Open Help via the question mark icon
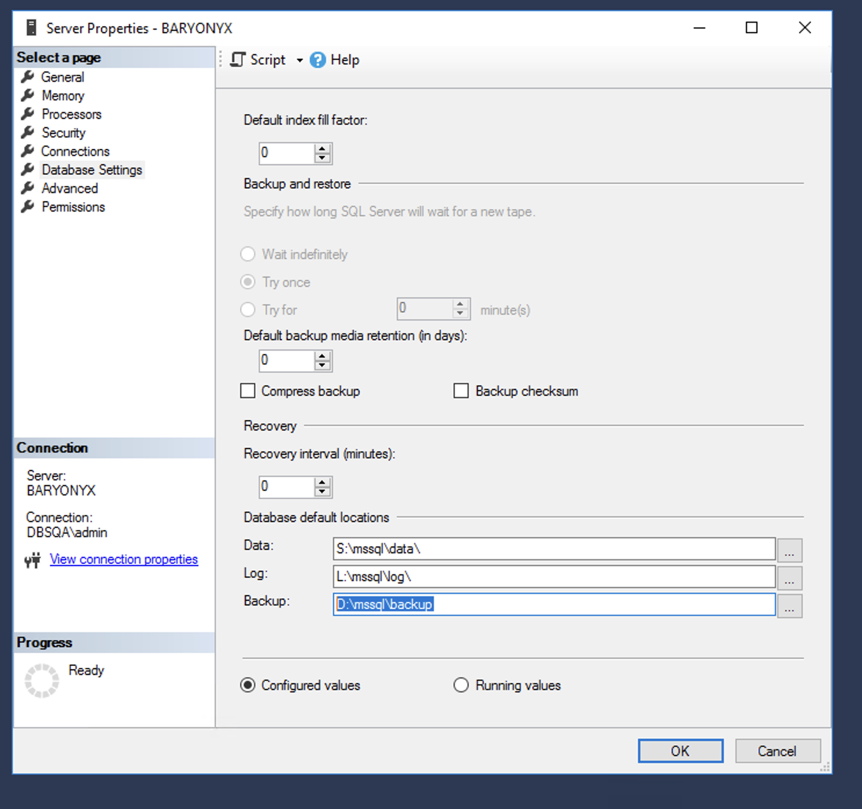 pyautogui.click(x=318, y=60)
